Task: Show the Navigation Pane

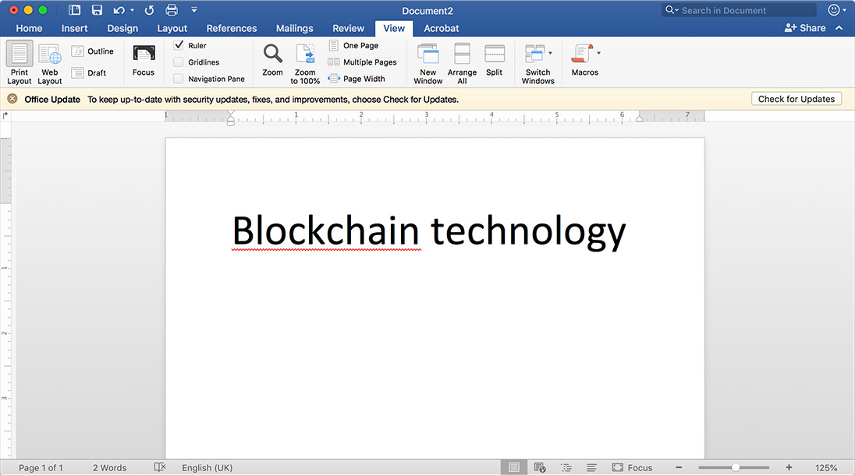Action: [x=179, y=78]
